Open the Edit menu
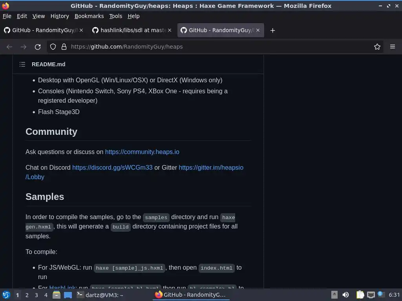 (x=22, y=16)
